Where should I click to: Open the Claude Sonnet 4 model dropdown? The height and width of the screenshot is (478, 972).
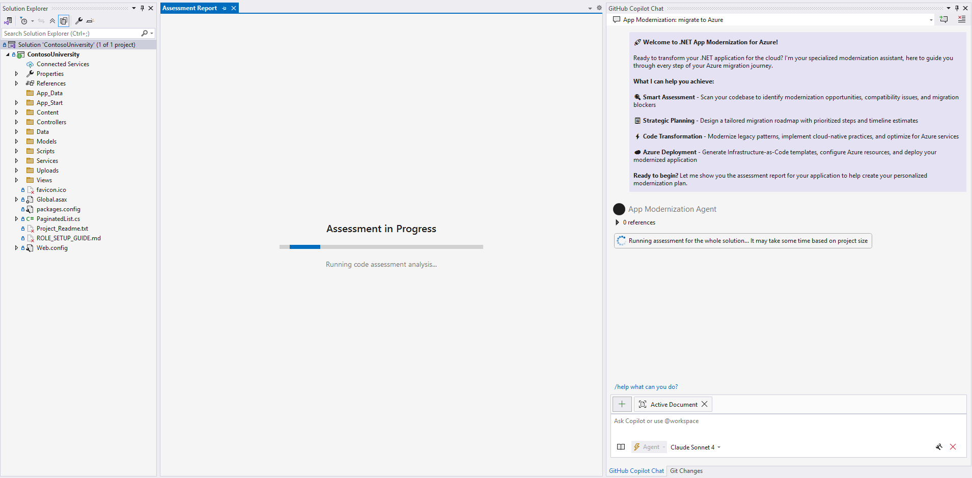click(695, 447)
